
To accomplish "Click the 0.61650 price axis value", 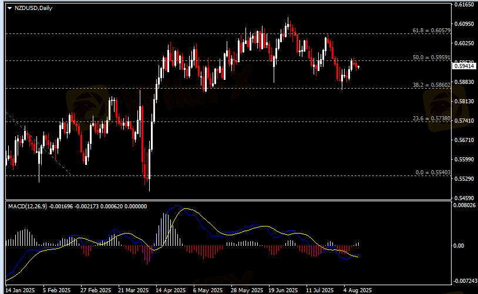I will tap(464, 5).
